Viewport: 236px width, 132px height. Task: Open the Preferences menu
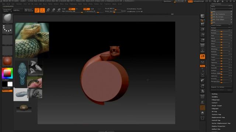click(73, 4)
